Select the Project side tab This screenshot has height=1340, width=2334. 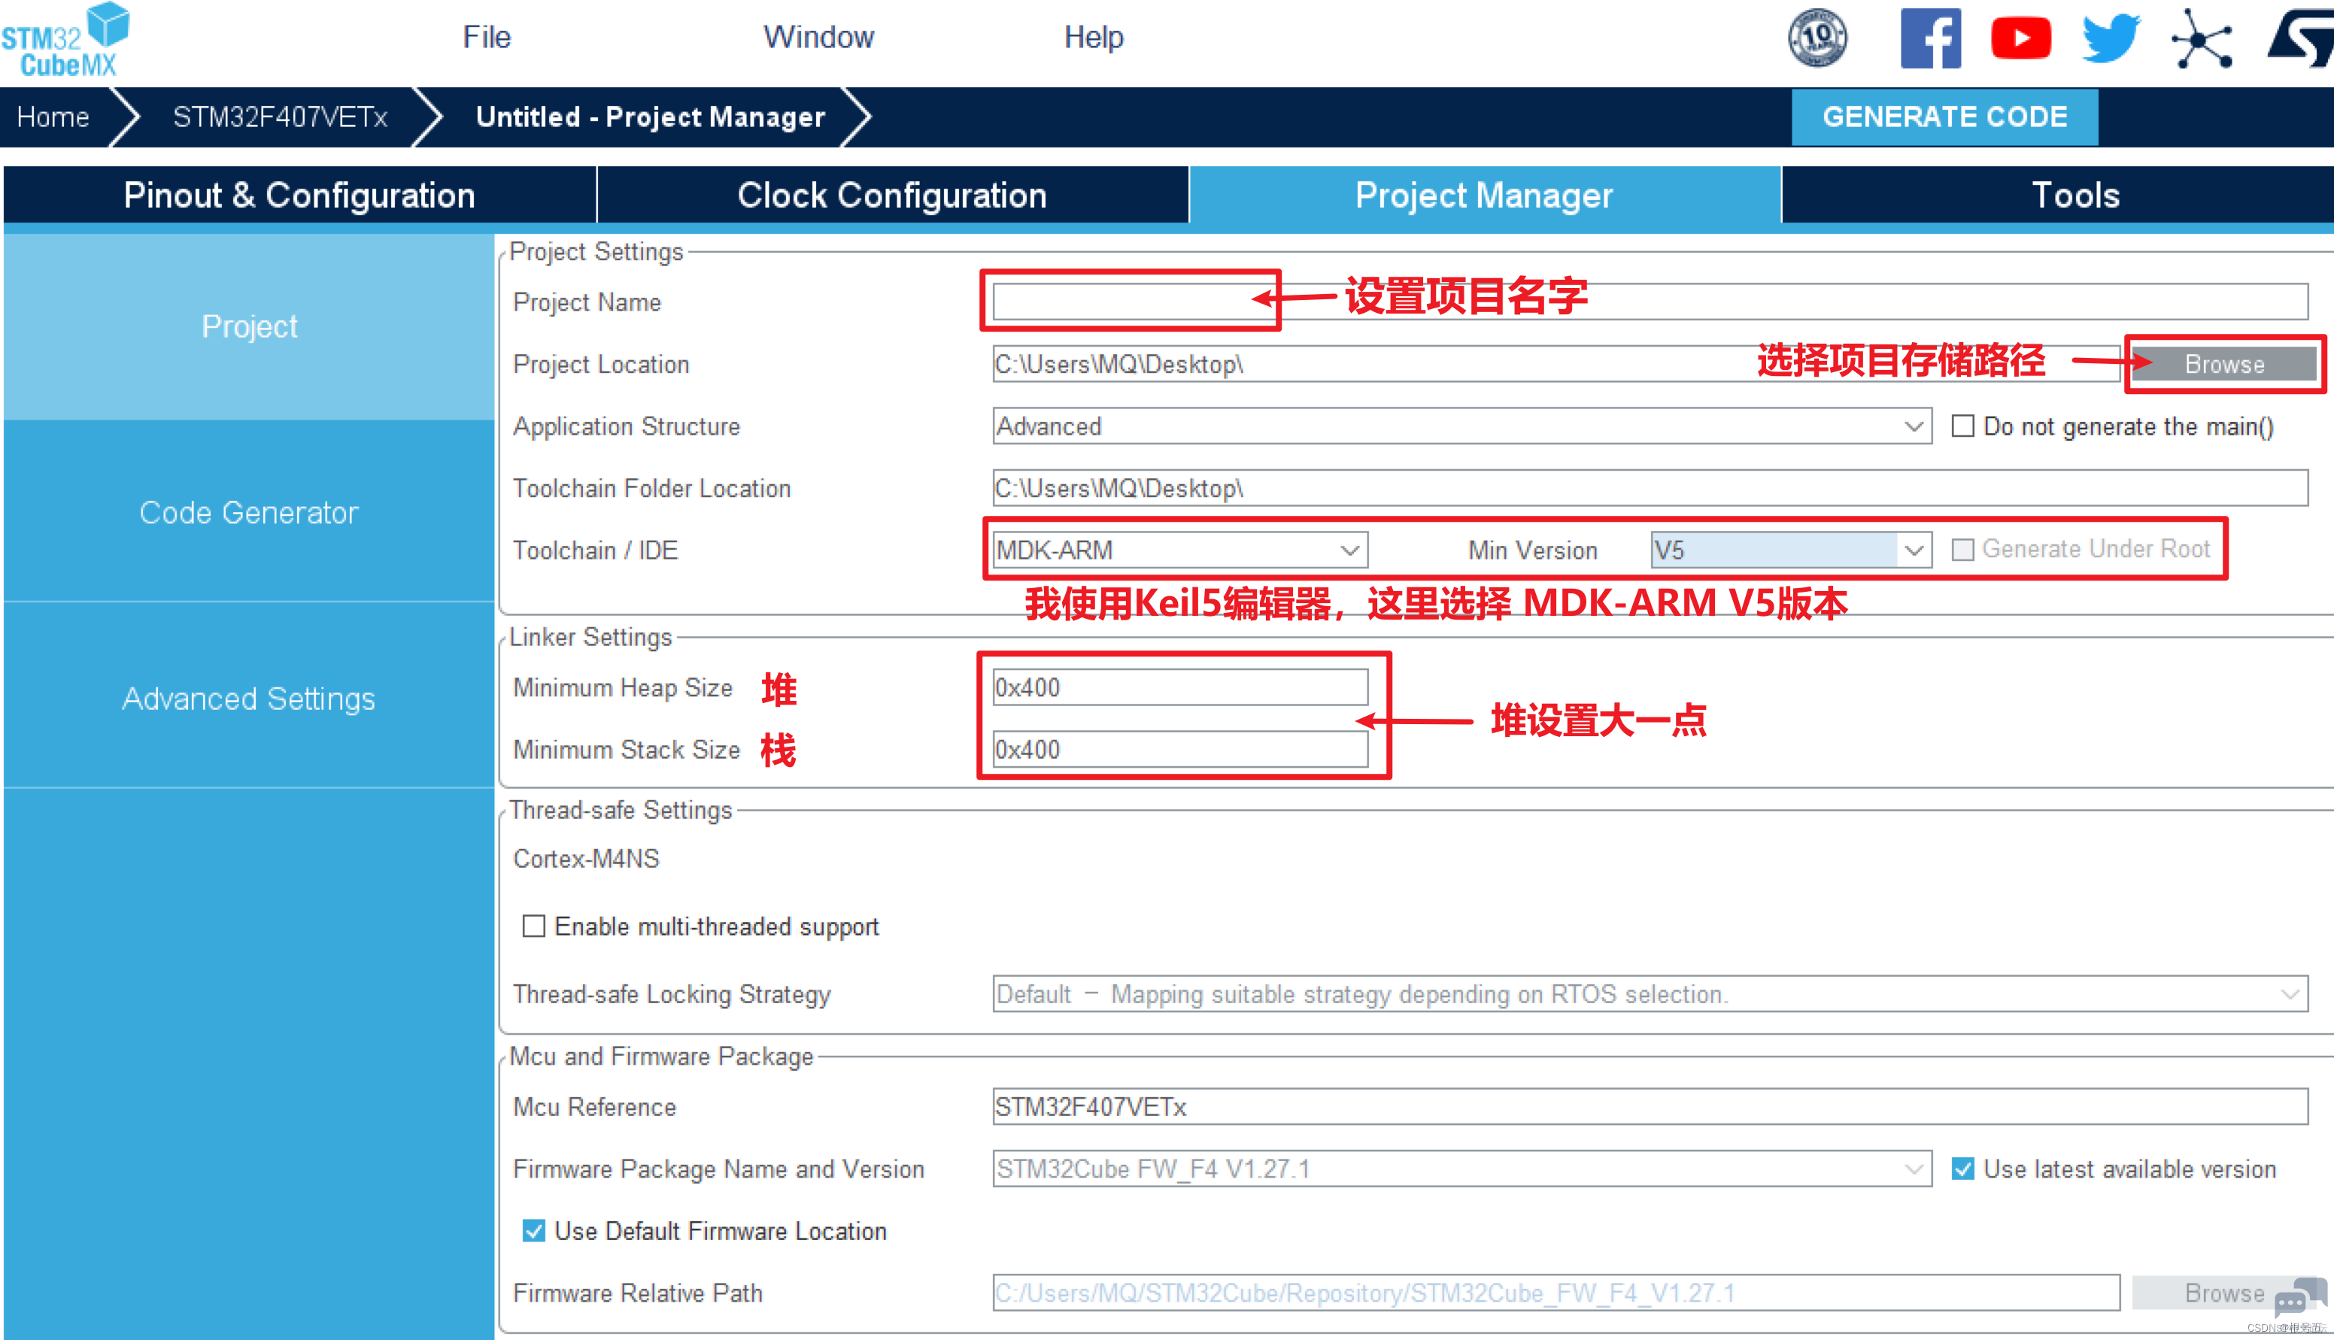click(x=248, y=326)
